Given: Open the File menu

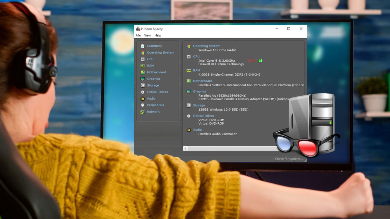Looking at the screenshot, I should coord(138,35).
